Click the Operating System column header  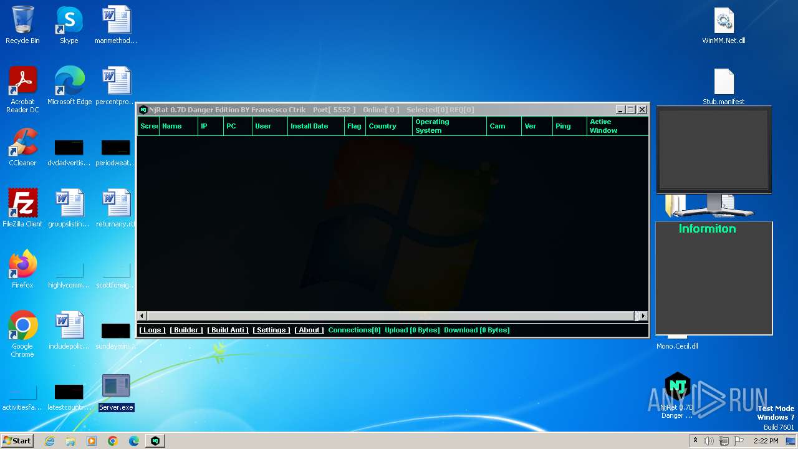pos(449,126)
